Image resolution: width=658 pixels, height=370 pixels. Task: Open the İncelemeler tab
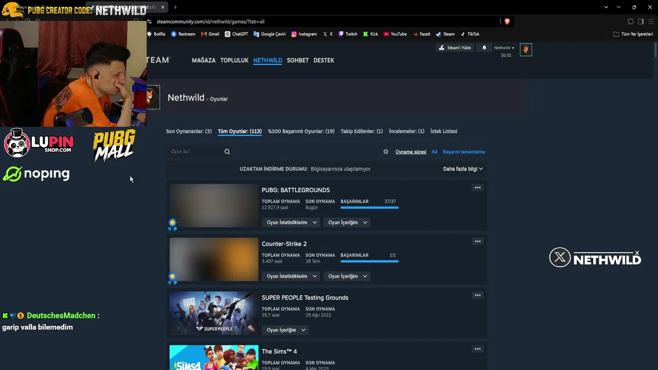407,131
